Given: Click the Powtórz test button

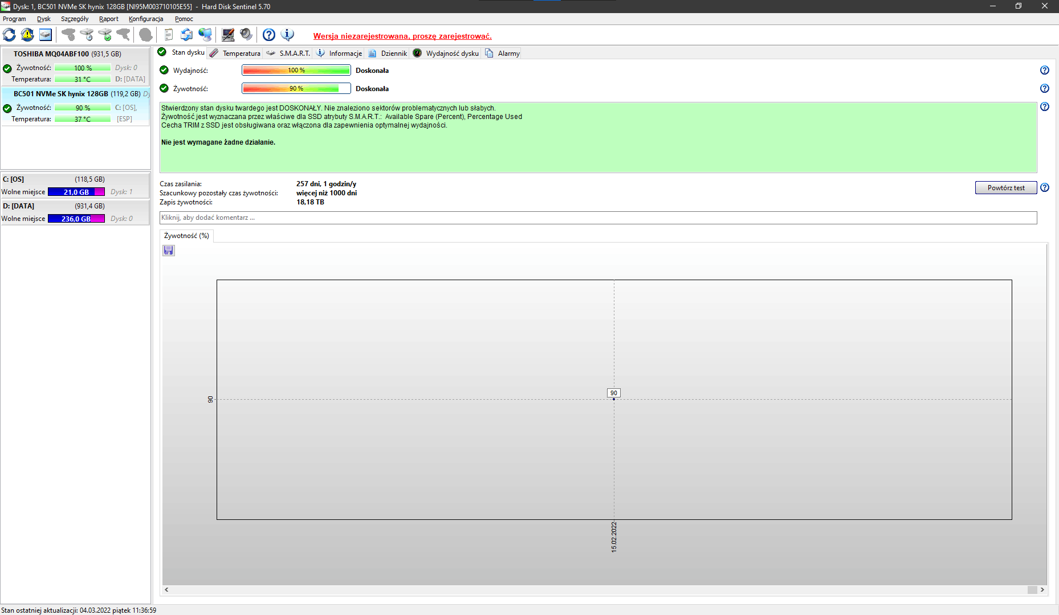Looking at the screenshot, I should point(1006,188).
